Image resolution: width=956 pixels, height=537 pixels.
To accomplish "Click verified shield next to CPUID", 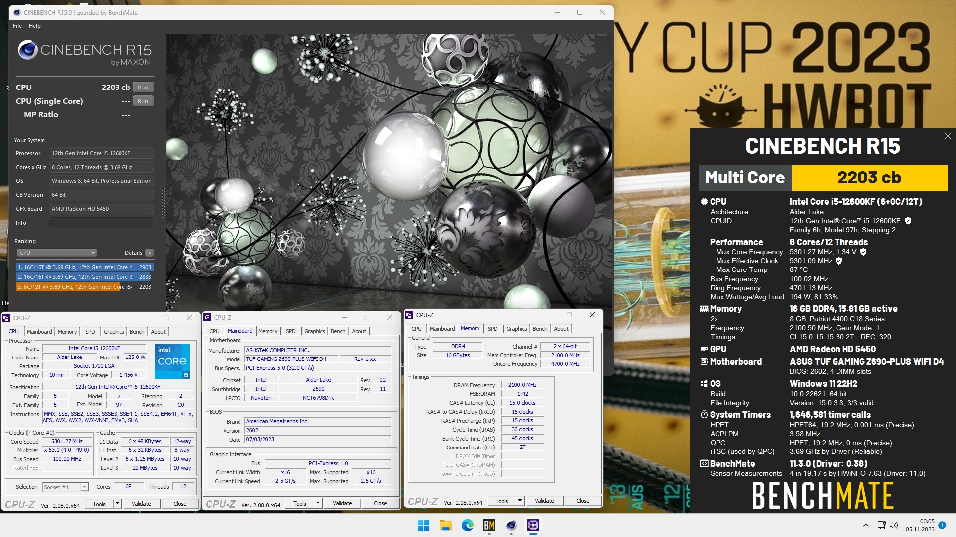I will [x=908, y=221].
